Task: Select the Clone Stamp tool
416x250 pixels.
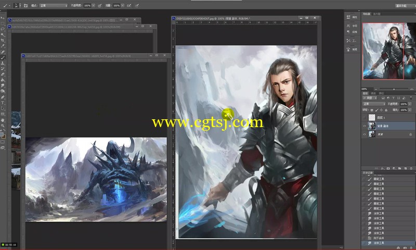Action: pos(3,63)
